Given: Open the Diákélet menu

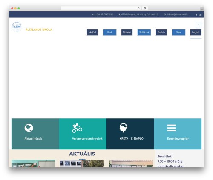Looking at the screenshot, I should pos(127,32).
